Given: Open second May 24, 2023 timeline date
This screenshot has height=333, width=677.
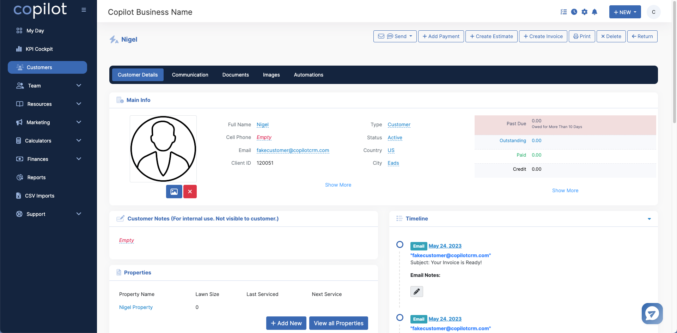Looking at the screenshot, I should 445,319.
